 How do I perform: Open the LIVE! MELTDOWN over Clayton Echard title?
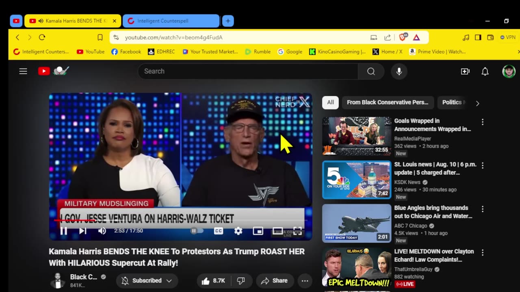[x=434, y=255]
